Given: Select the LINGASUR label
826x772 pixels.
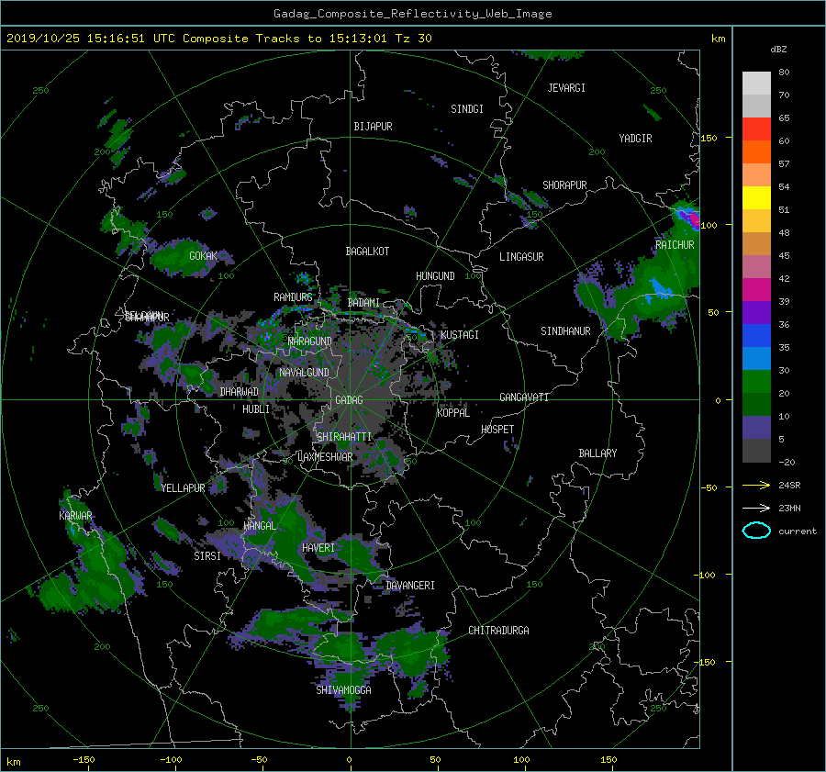Looking at the screenshot, I should (521, 257).
